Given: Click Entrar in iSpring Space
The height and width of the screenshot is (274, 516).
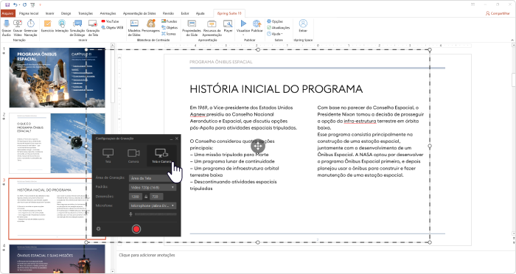Looking at the screenshot, I should click(303, 26).
